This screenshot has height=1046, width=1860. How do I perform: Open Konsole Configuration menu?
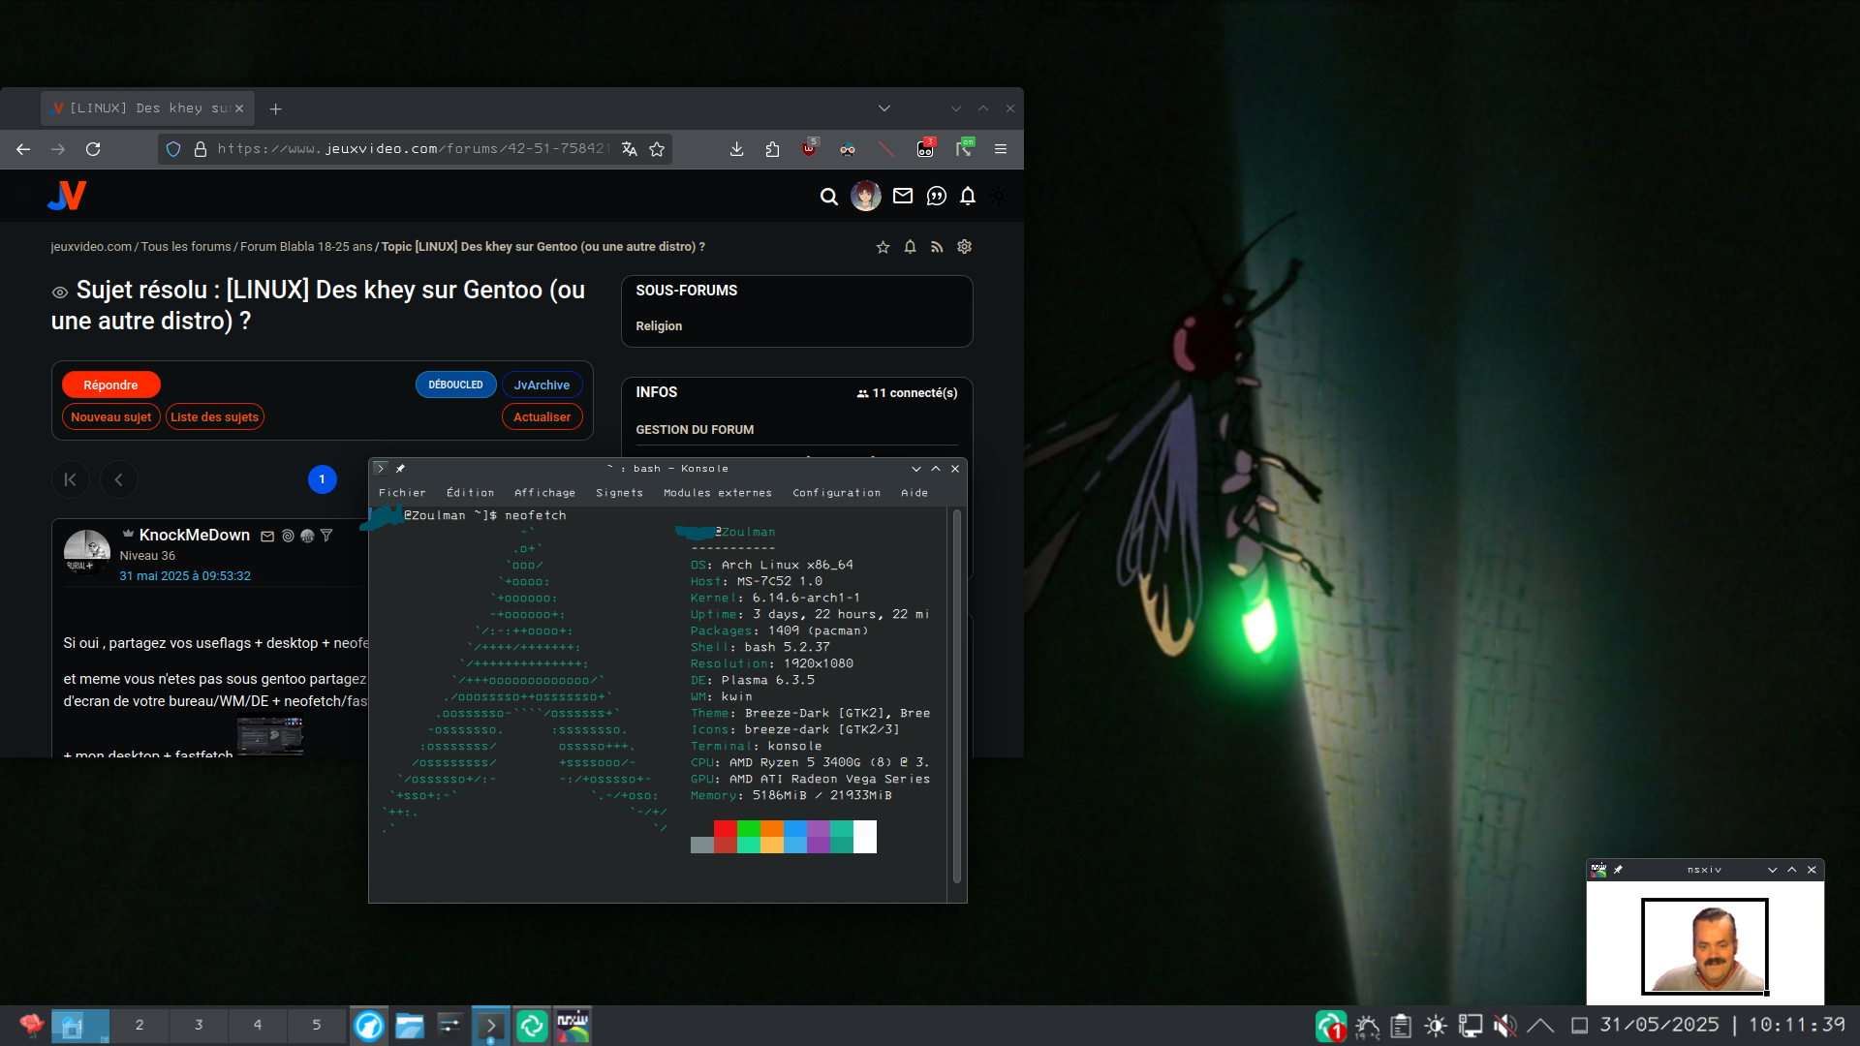(837, 493)
